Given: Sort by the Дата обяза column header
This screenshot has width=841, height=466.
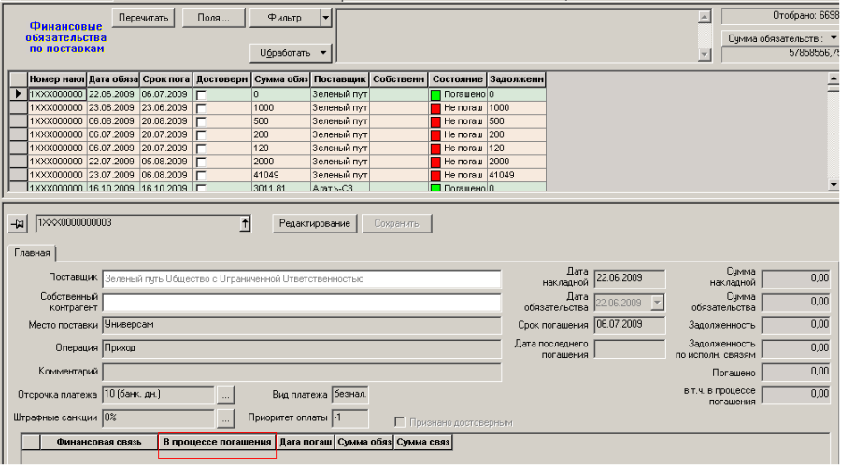Looking at the screenshot, I should pyautogui.click(x=113, y=79).
